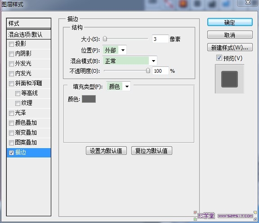This screenshot has height=223, width=259.
Task: Select 斜面和浮雕 in the style list
Action: click(x=29, y=83)
